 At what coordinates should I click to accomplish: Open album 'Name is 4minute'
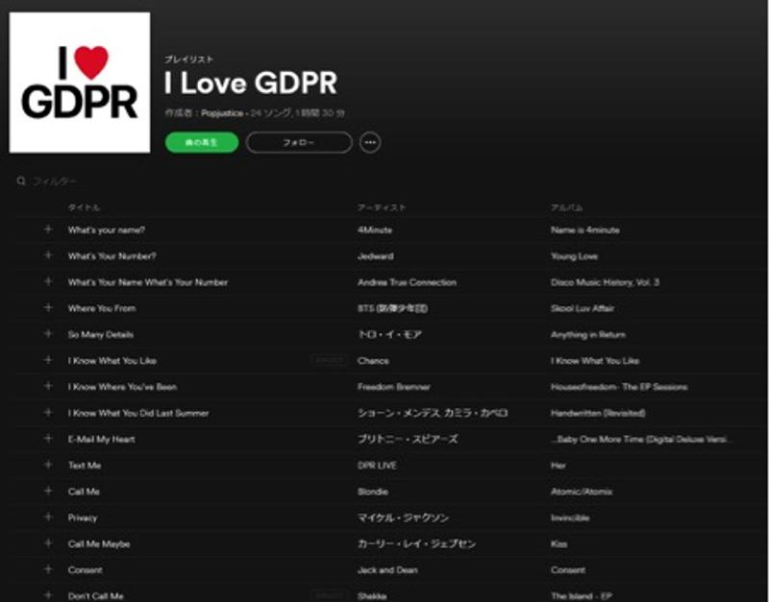(585, 230)
